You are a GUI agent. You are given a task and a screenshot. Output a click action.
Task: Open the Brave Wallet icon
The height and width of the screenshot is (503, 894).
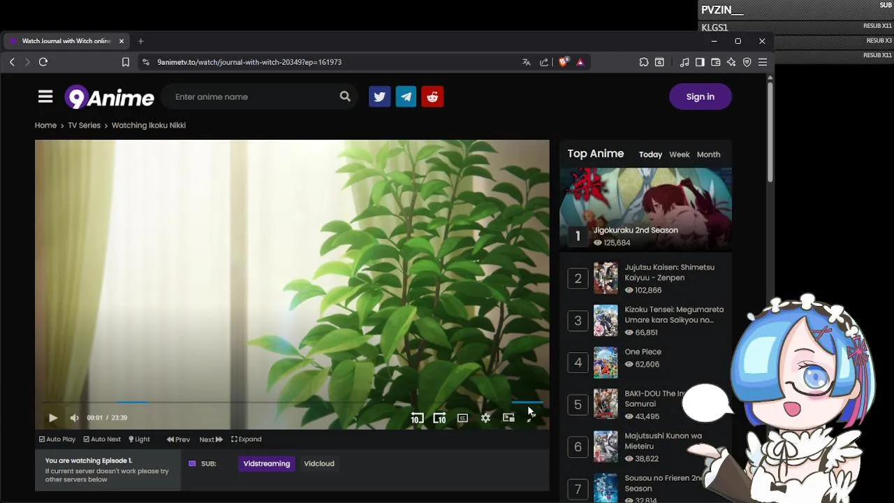click(x=716, y=62)
